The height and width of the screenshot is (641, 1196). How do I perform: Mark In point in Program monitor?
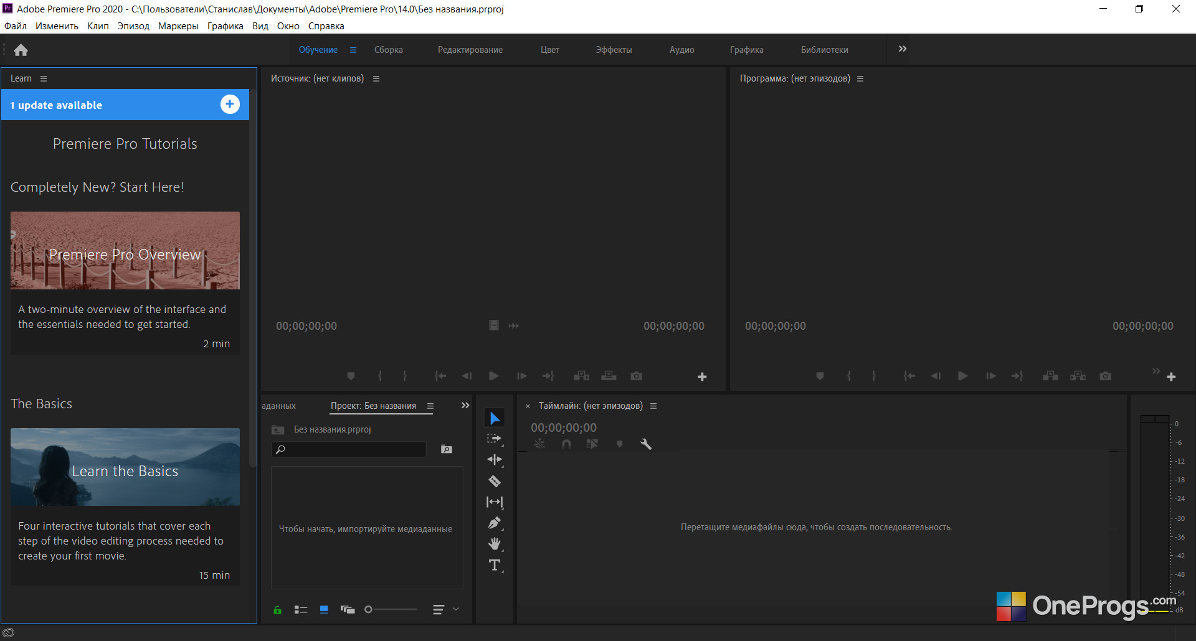click(849, 376)
